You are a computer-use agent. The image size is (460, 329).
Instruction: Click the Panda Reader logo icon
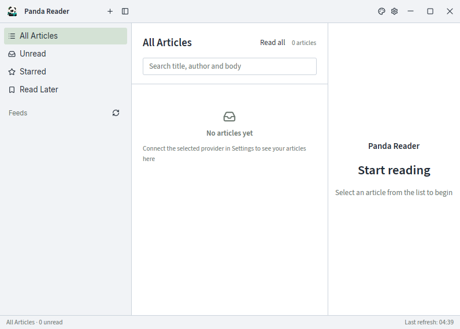(x=12, y=12)
